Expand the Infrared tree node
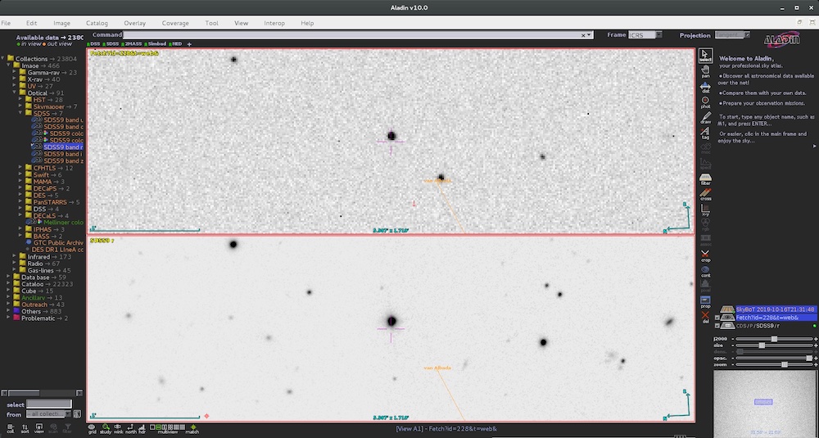Image resolution: width=819 pixels, height=438 pixels. point(15,256)
